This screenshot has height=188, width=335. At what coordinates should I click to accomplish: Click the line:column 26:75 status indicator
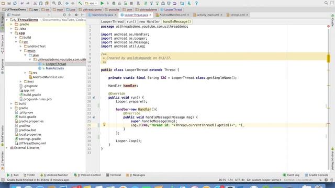[222, 180]
